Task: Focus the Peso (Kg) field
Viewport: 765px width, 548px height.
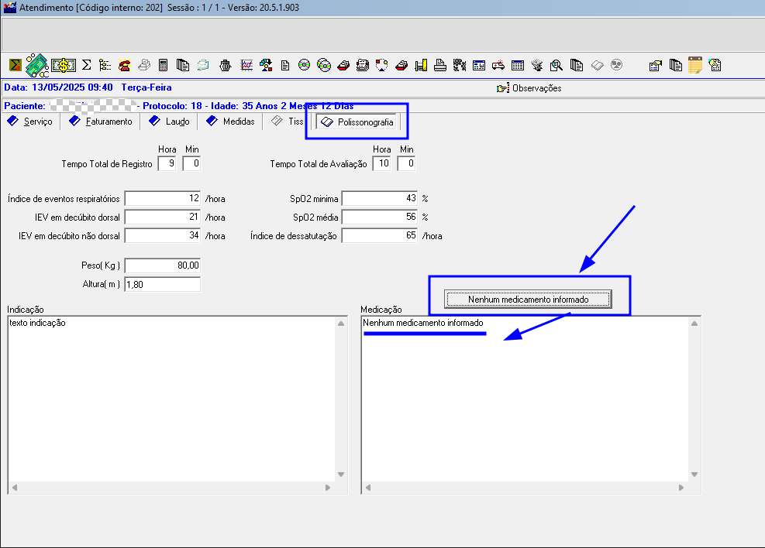Action: pos(163,265)
